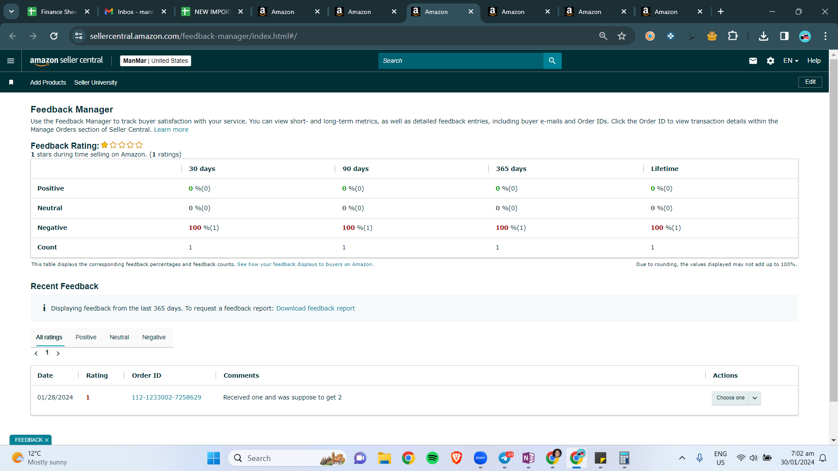The width and height of the screenshot is (838, 471).
Task: Open order 112-1233002-7258629
Action: coord(166,397)
